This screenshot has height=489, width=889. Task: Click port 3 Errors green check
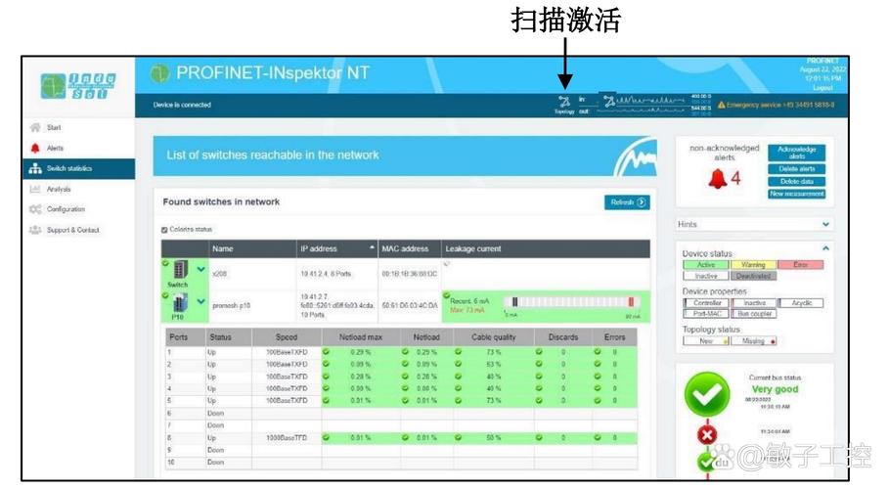pyautogui.click(x=597, y=377)
